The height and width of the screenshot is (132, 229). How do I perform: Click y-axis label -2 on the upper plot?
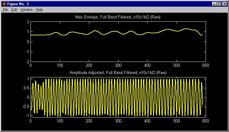[x=27, y=62]
